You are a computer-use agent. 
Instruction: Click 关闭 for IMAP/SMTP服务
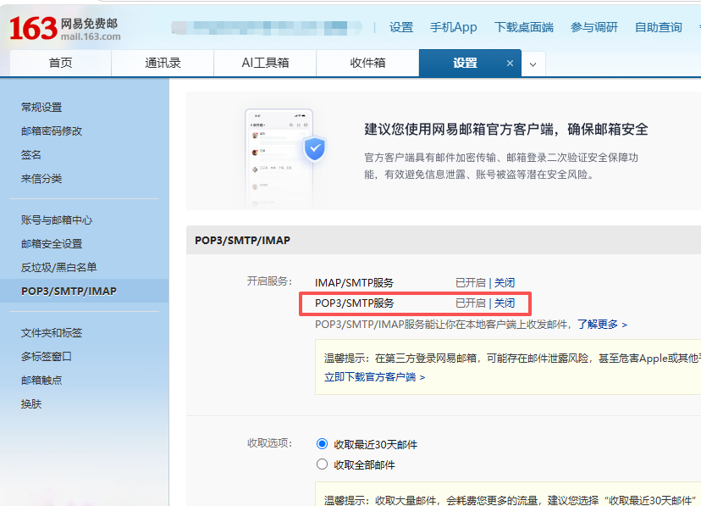point(505,283)
